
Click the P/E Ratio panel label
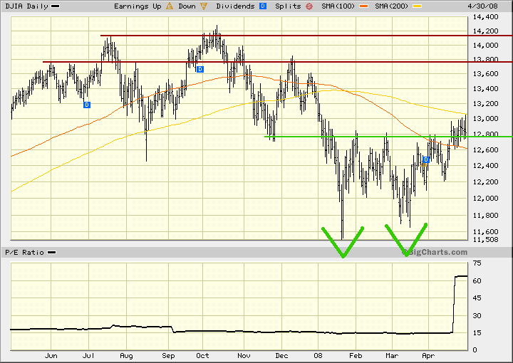(24, 252)
